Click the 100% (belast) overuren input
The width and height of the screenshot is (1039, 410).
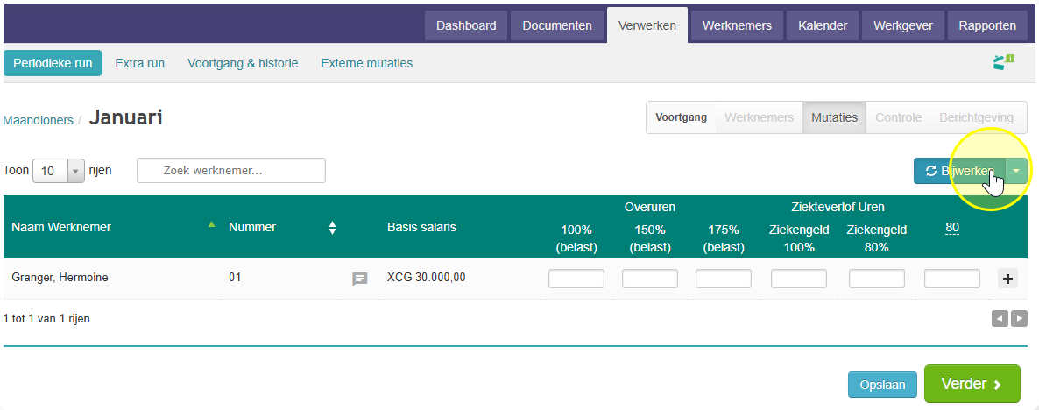tap(576, 279)
